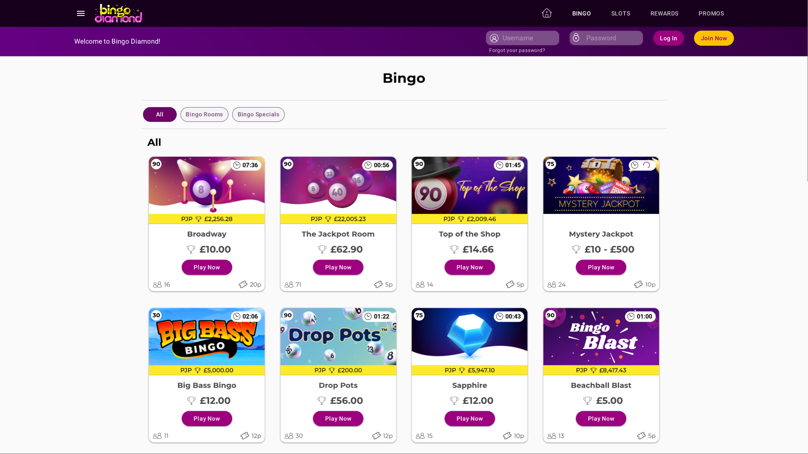Click the home icon in the navbar
The image size is (808, 454).
click(546, 13)
